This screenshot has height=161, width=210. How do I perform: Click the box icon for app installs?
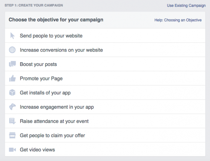[12, 93]
